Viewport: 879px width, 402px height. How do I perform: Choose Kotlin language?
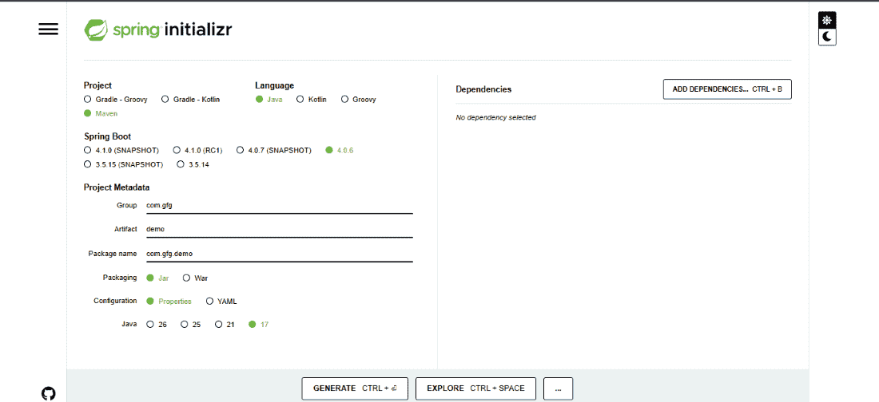click(x=311, y=100)
